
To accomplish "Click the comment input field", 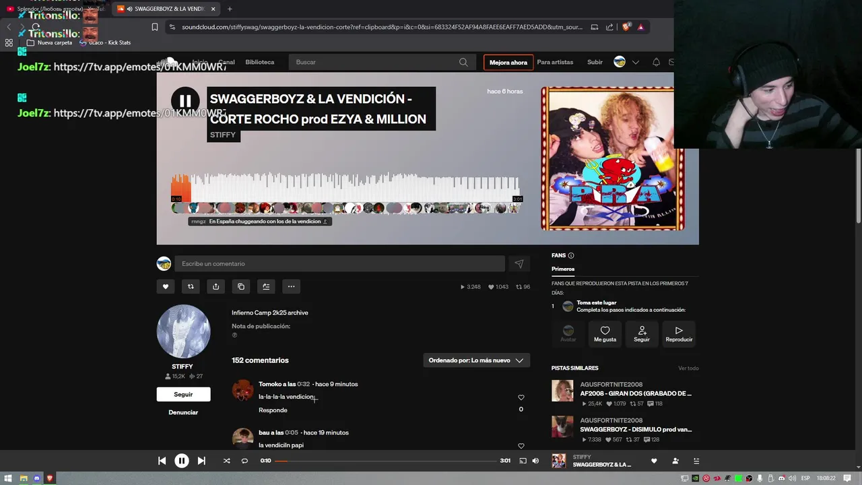I will click(x=339, y=263).
